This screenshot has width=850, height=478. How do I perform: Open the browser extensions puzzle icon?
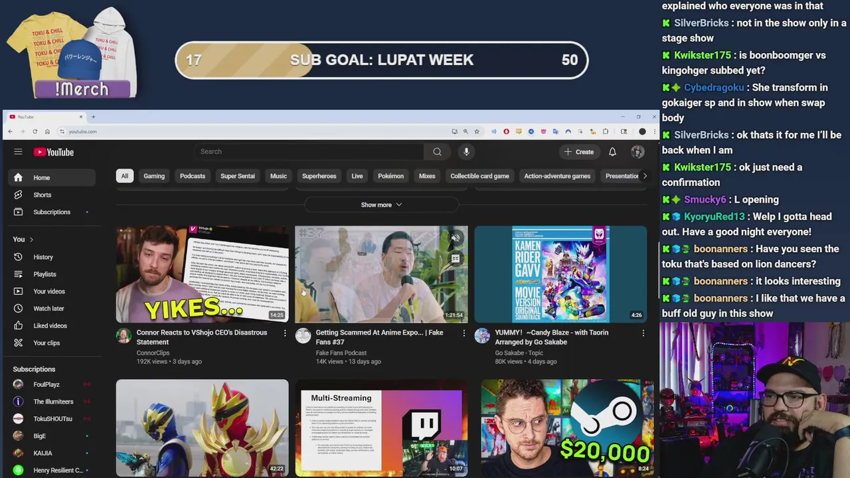tap(605, 131)
